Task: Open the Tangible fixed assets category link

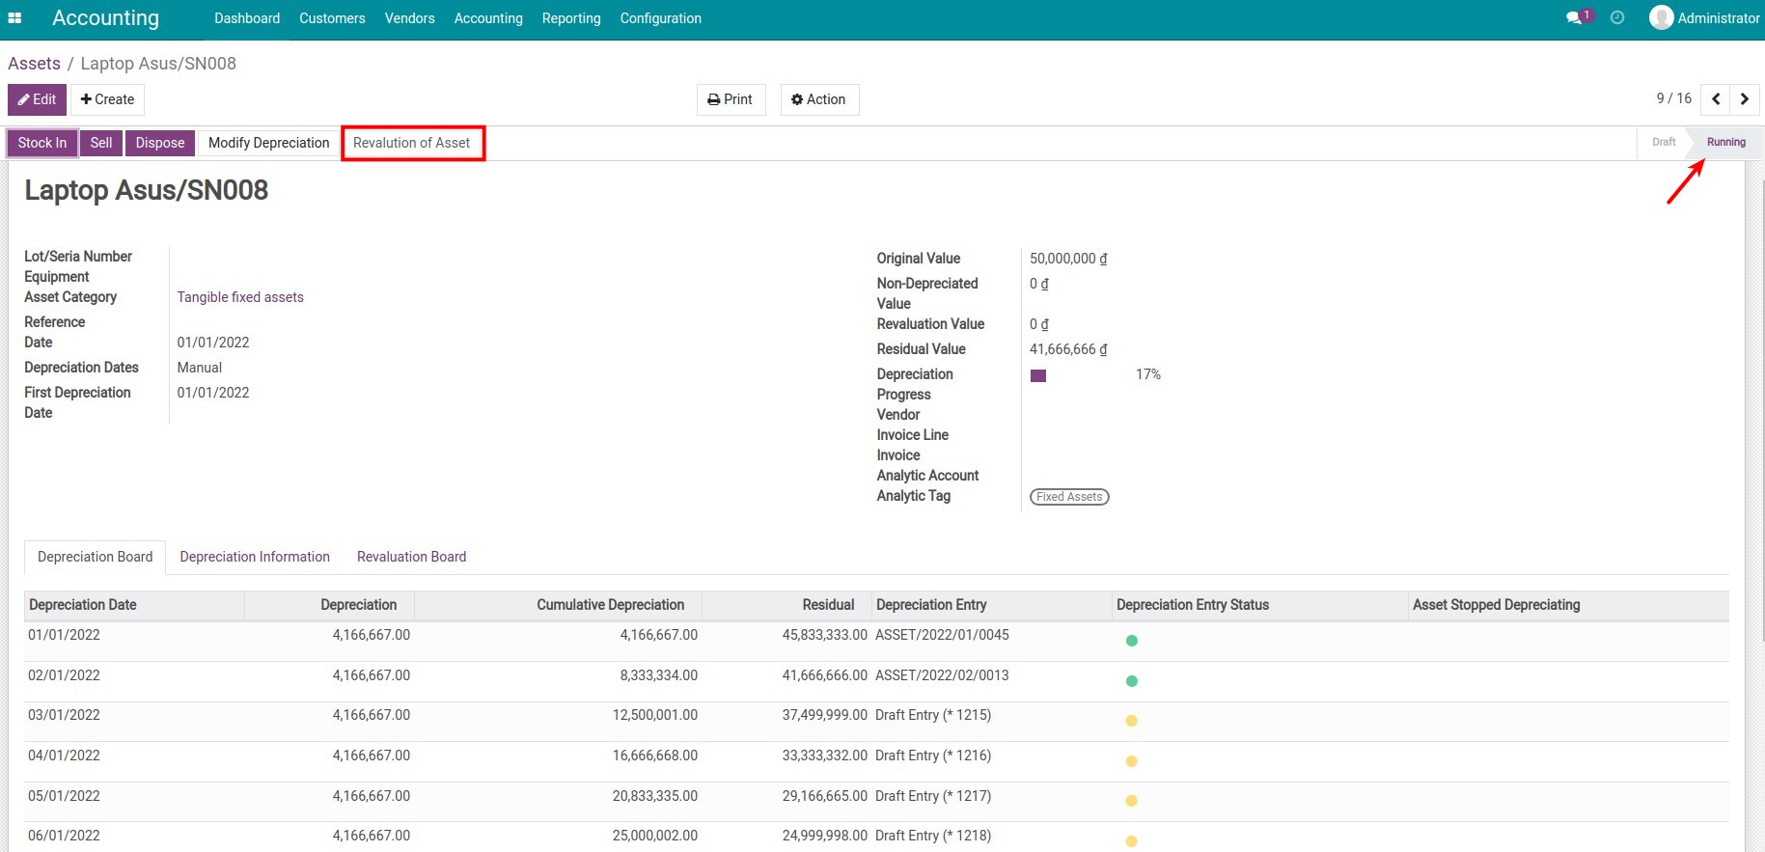Action: point(240,297)
